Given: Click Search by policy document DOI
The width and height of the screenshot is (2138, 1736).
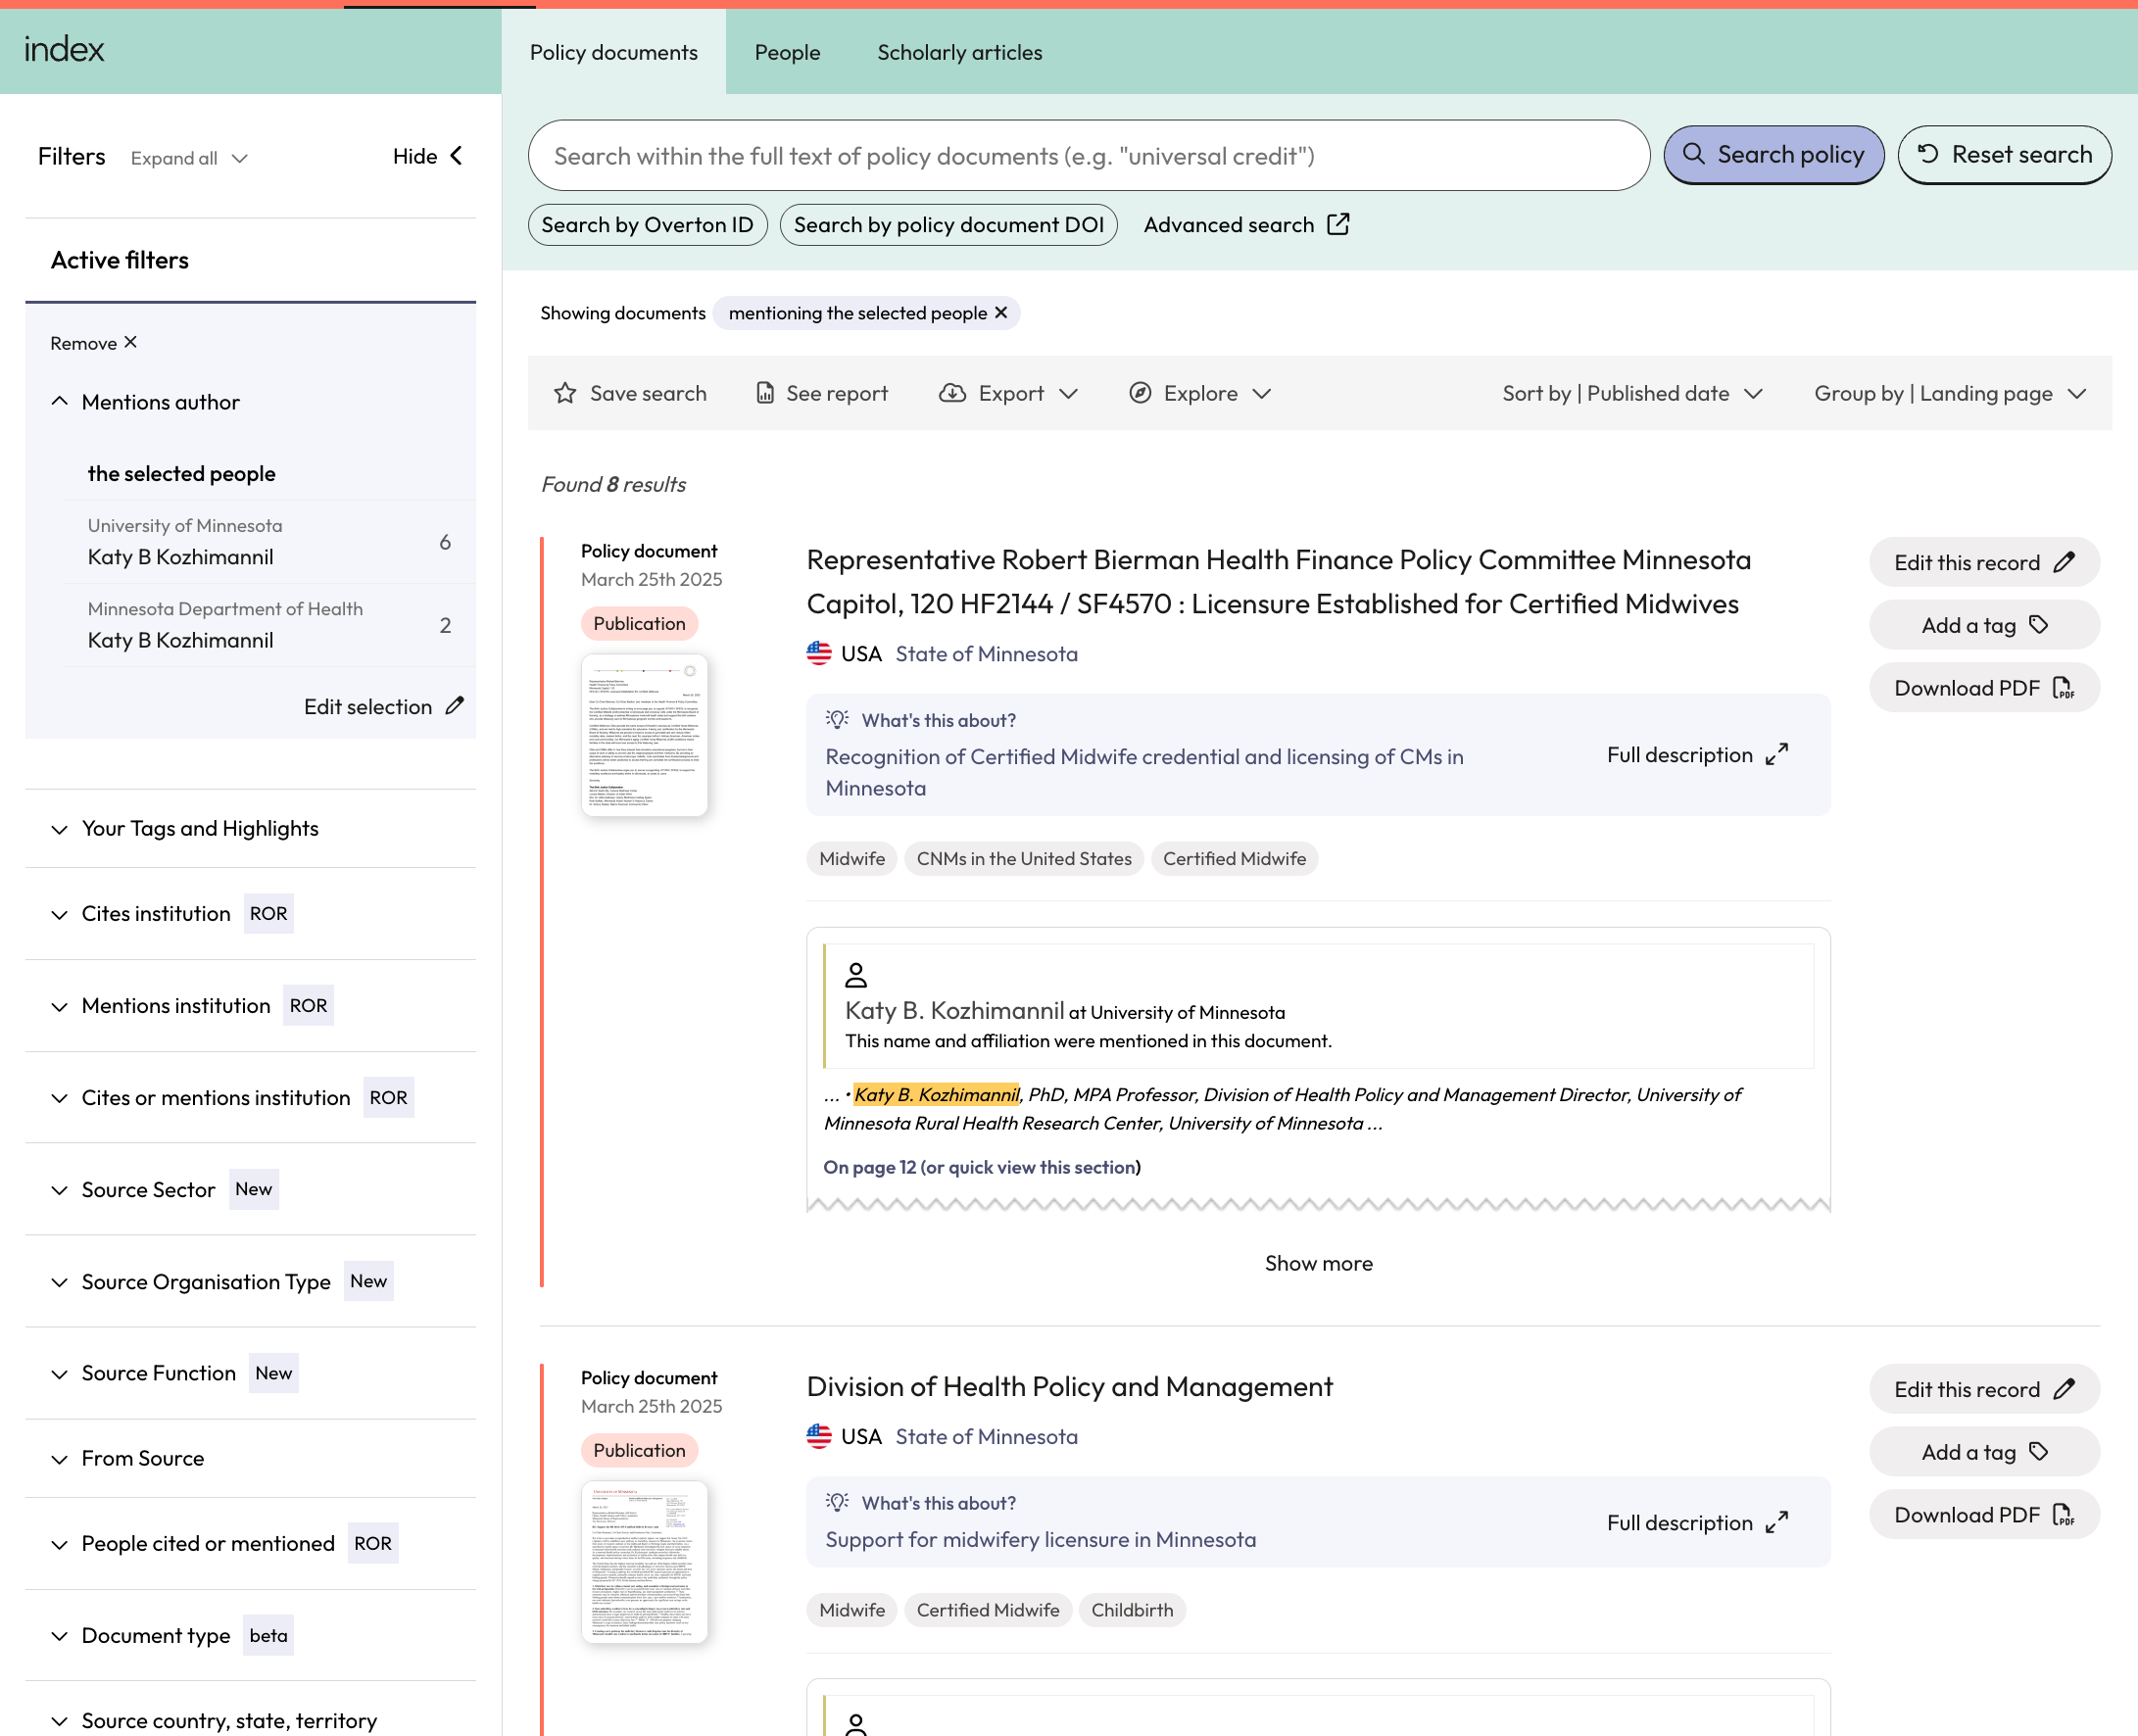Looking at the screenshot, I should [948, 224].
